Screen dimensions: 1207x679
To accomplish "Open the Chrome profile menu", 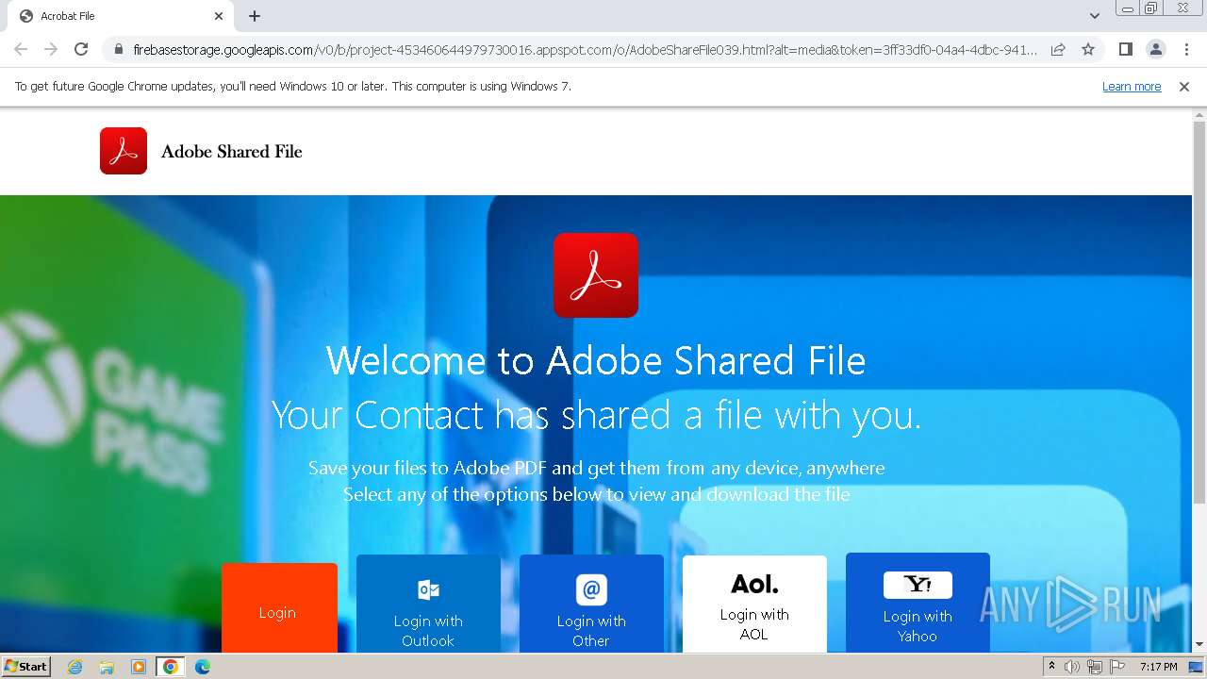I will 1155,49.
